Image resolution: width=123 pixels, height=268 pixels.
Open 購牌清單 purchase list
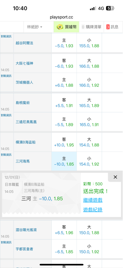[x=91, y=27]
